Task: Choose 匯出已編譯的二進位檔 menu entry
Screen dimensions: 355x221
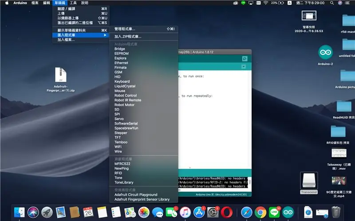Action: click(81, 23)
